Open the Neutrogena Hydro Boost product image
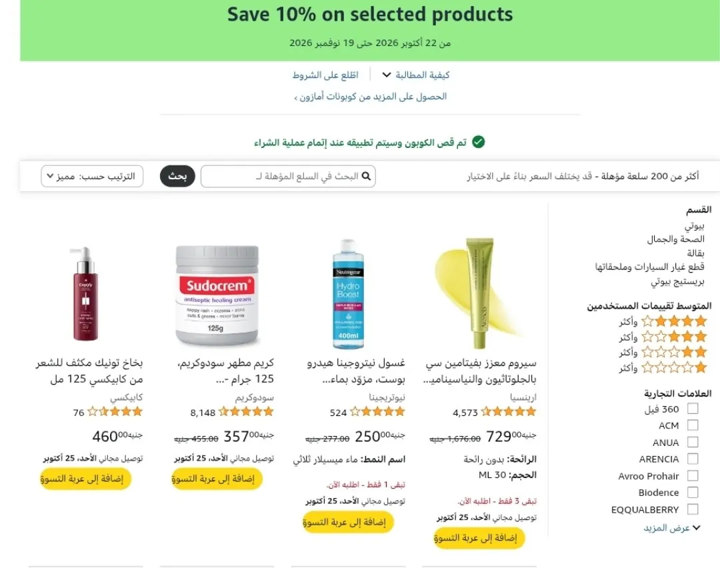720x568 pixels. 348,294
